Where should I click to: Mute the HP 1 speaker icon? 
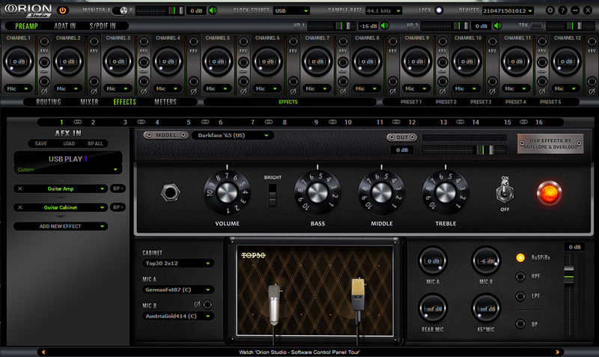coord(385,25)
